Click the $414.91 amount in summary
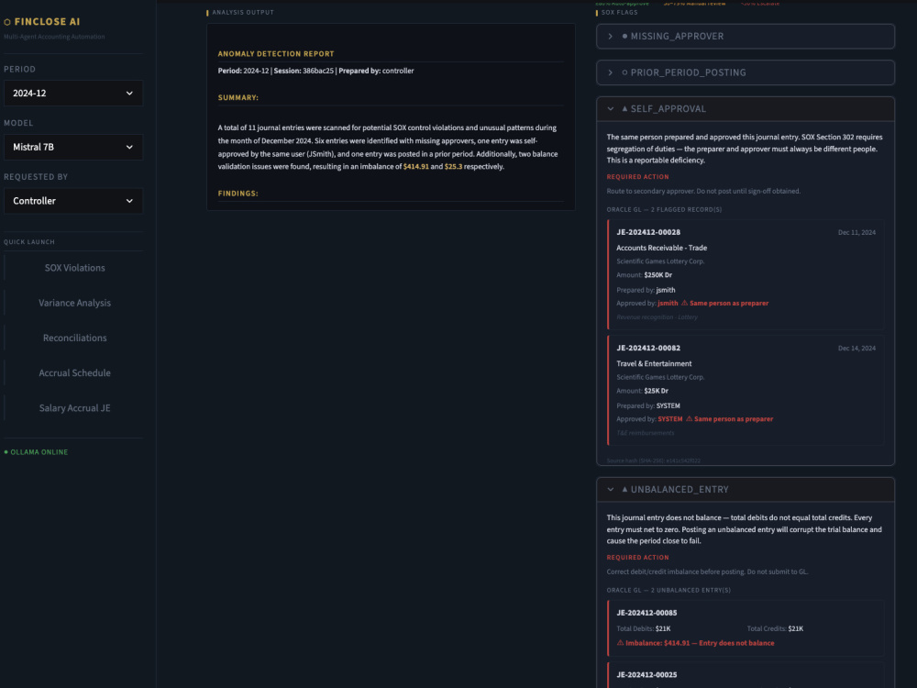 415,167
